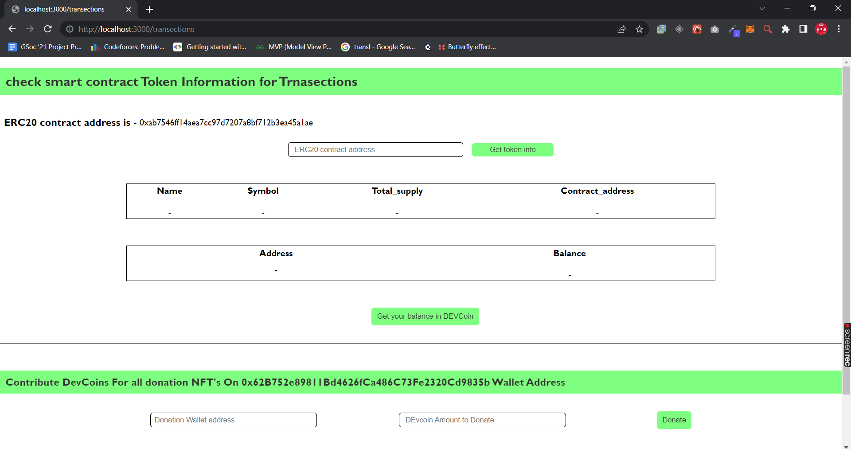Image resolution: width=851 pixels, height=449 pixels.
Task: Open the MetaMask fox extension
Action: (750, 29)
